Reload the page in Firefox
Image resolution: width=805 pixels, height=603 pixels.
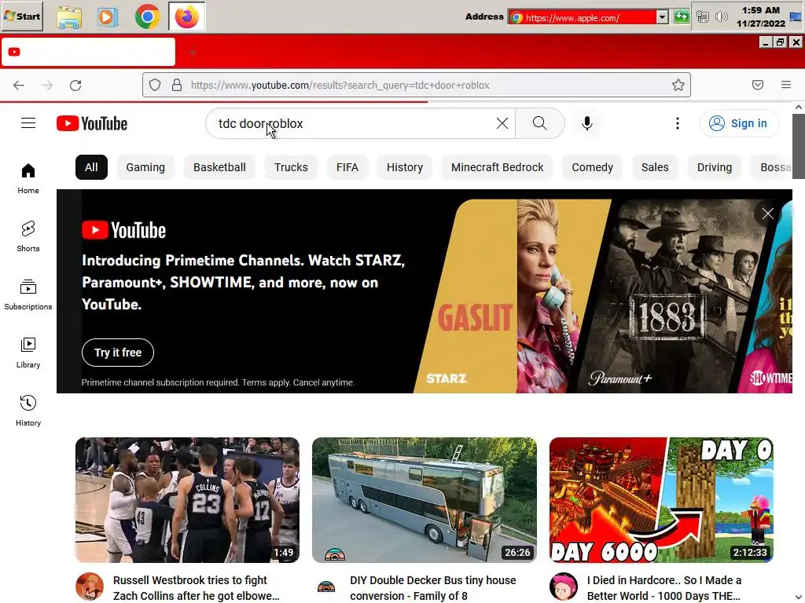point(75,85)
